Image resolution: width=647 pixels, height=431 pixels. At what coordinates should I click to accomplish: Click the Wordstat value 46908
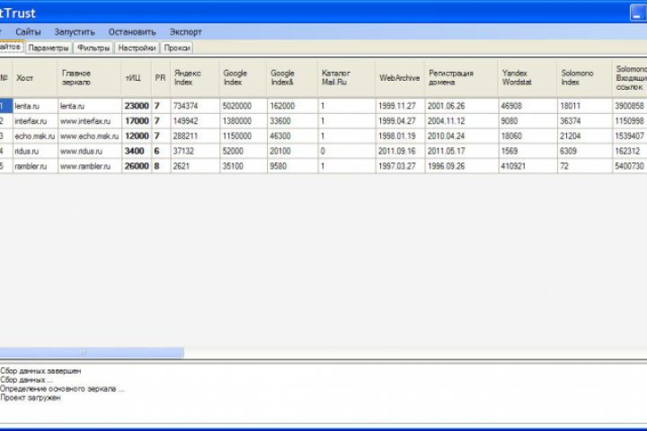point(527,106)
